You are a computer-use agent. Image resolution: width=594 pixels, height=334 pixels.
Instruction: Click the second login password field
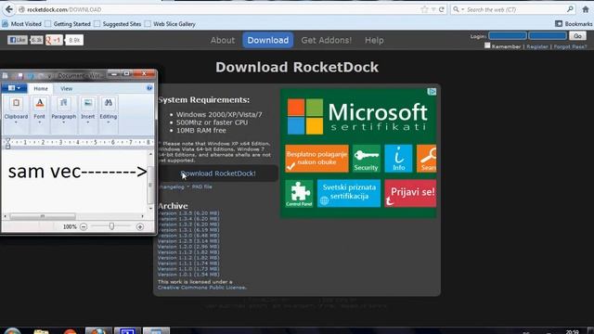pyautogui.click(x=548, y=36)
